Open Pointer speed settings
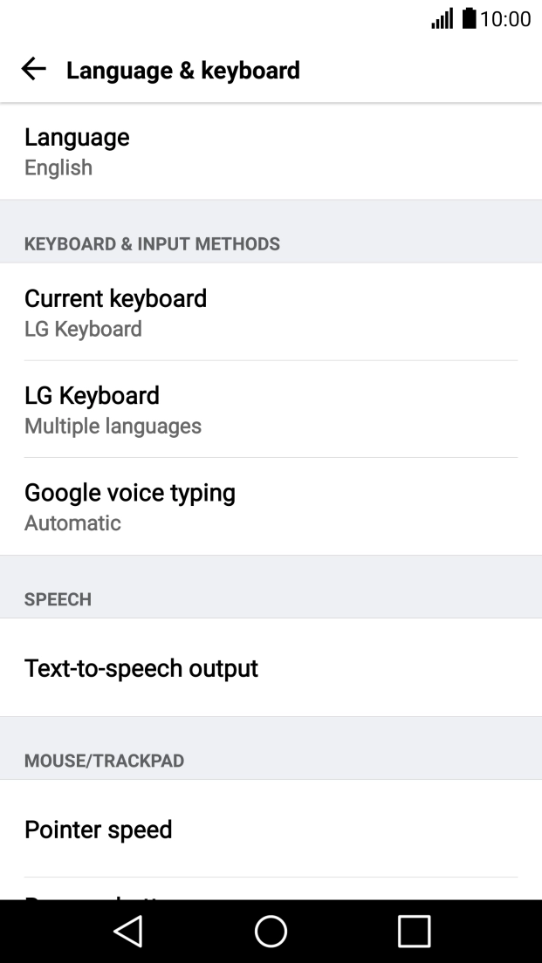This screenshot has width=542, height=963. pyautogui.click(x=99, y=830)
